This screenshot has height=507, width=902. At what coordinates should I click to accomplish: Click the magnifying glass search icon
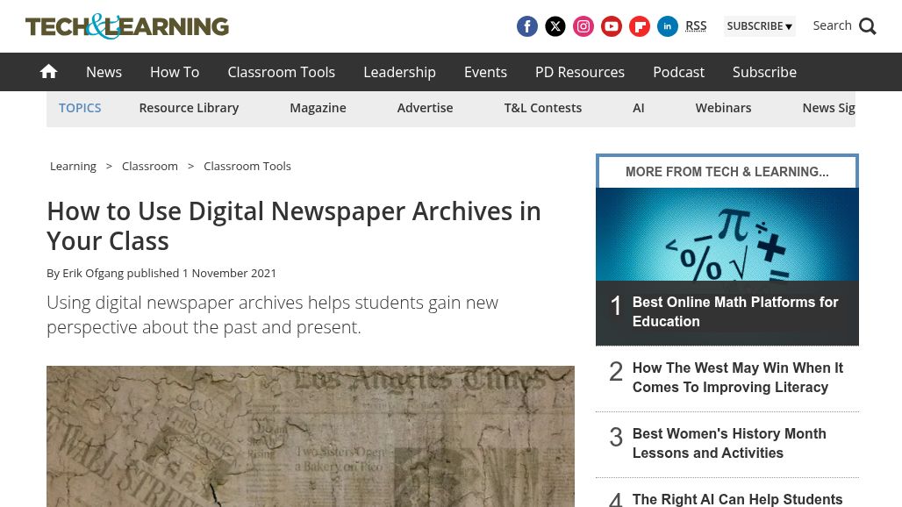pos(868,26)
